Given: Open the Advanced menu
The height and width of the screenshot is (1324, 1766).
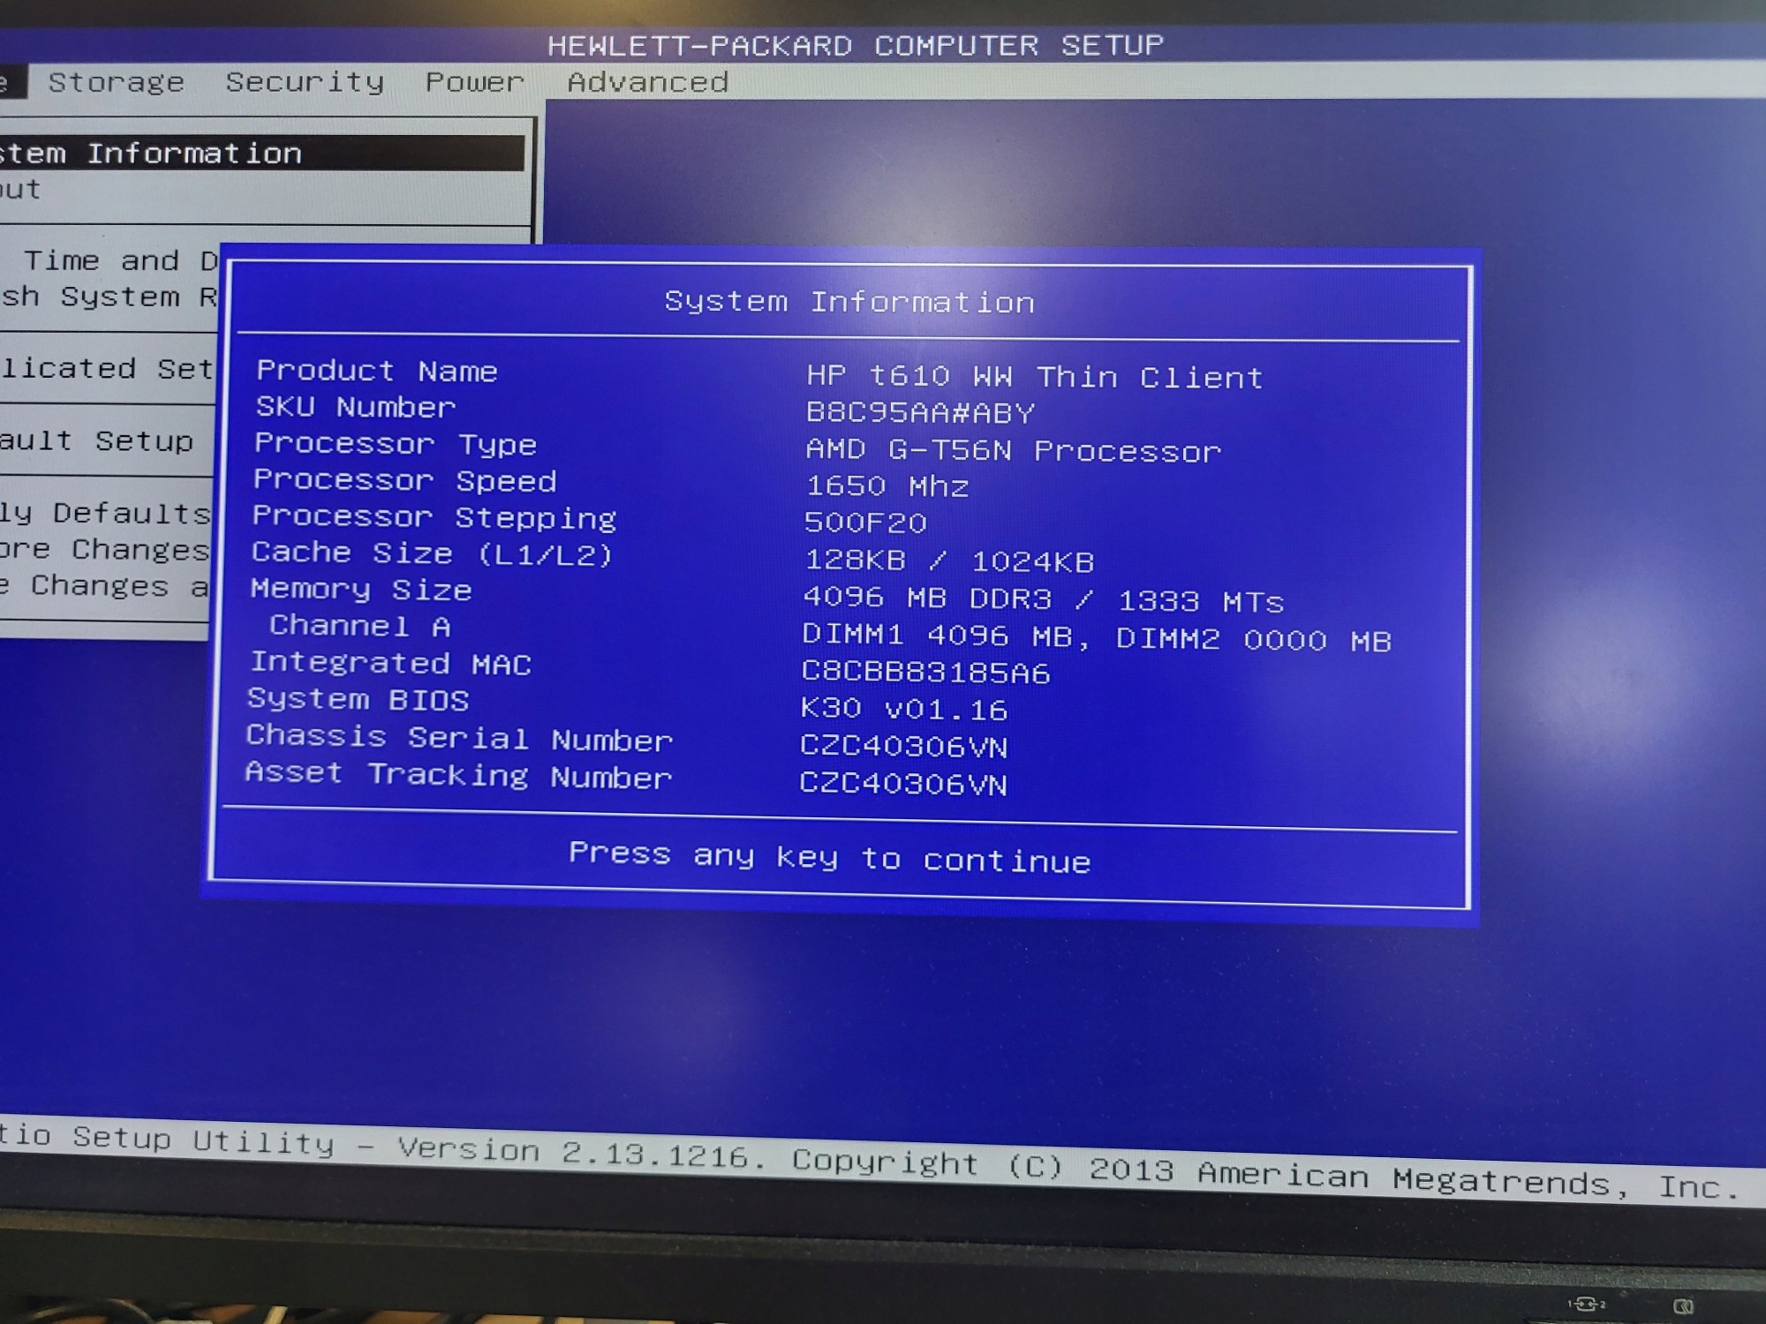Looking at the screenshot, I should 647,82.
